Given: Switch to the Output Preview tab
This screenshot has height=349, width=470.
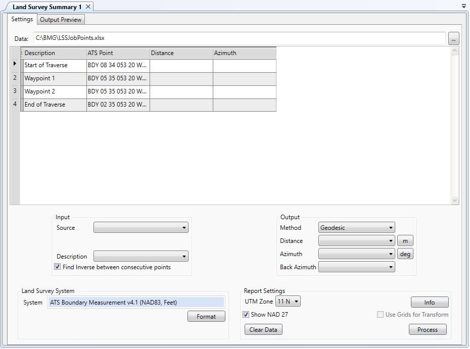Looking at the screenshot, I should point(61,20).
